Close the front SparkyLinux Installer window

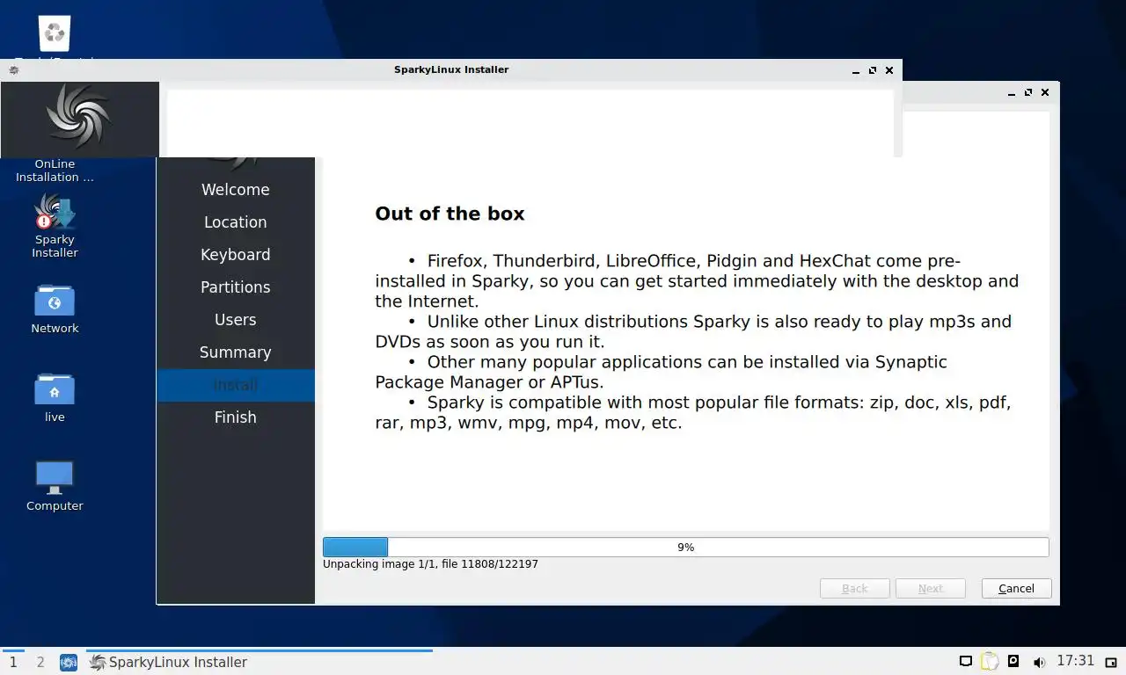pos(889,70)
